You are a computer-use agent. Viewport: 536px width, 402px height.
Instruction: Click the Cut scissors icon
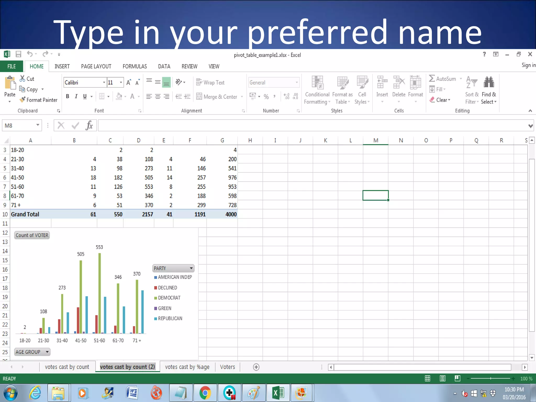coord(23,79)
